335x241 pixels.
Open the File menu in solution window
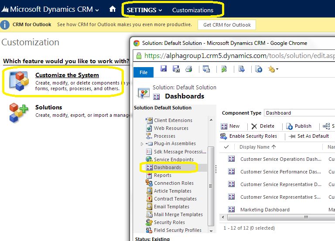144,72
